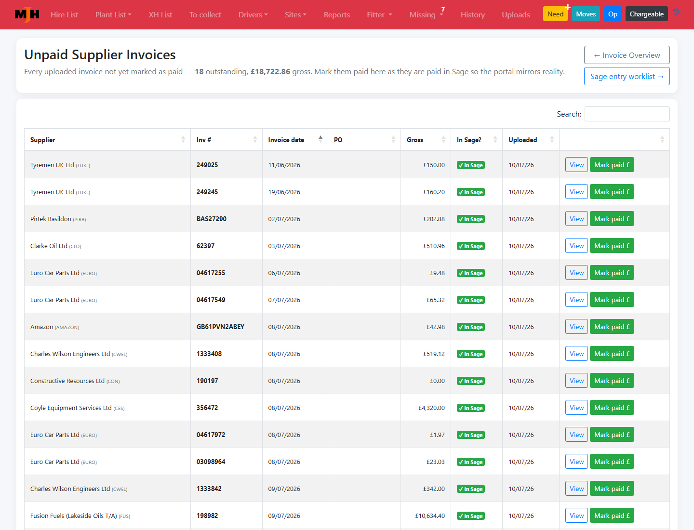View Charles Wilson invoice 1333842
This screenshot has height=530, width=694.
click(x=576, y=489)
